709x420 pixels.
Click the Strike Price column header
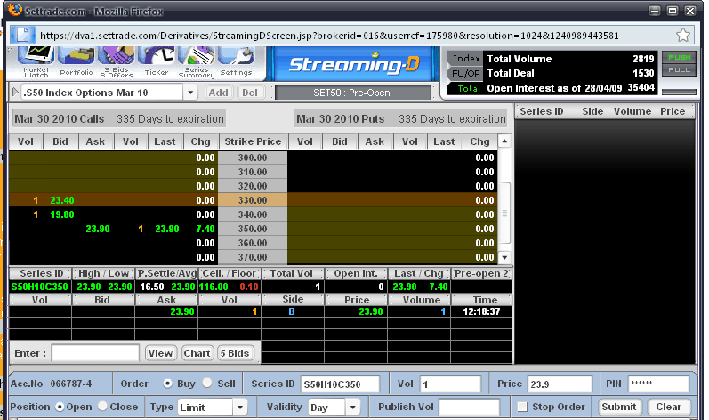click(x=253, y=141)
